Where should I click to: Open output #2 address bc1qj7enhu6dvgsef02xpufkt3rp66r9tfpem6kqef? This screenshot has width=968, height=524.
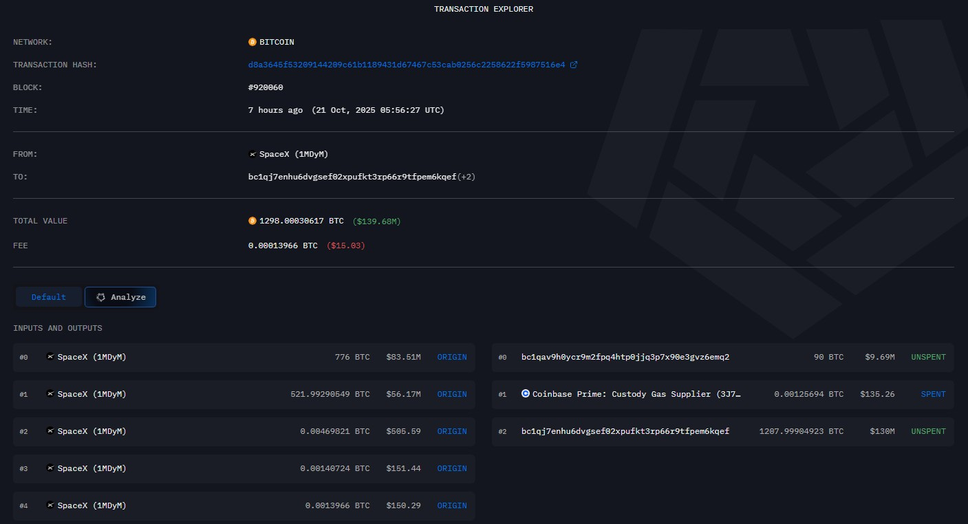pos(625,431)
